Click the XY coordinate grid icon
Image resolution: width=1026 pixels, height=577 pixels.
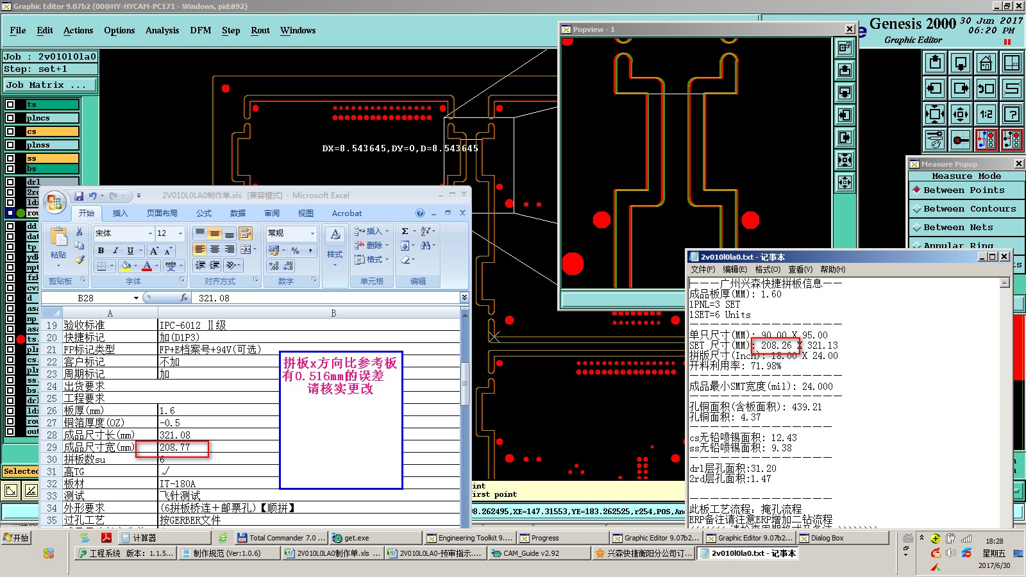pos(1012,63)
